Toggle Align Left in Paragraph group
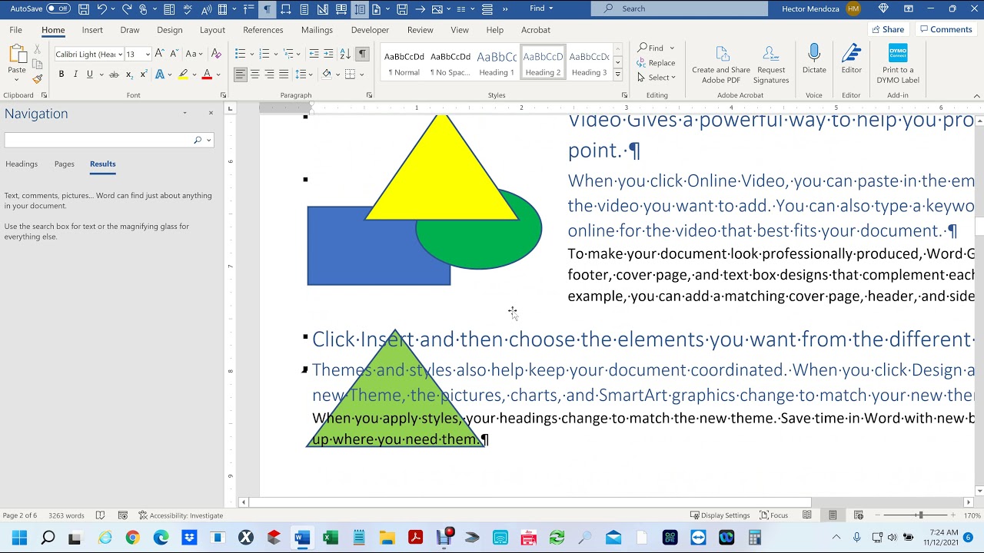Screen dimensions: 984x553 point(240,75)
